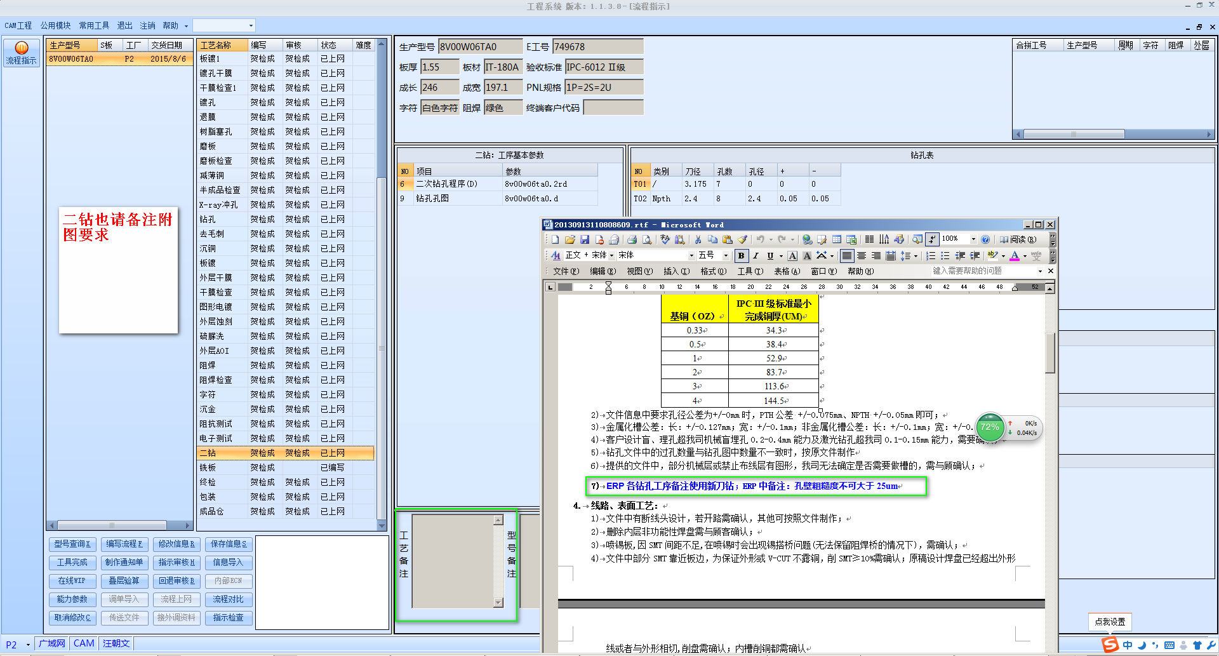Click Word's vertical scrollbar thumb
Screen dimensions: 1219x656
1050,352
